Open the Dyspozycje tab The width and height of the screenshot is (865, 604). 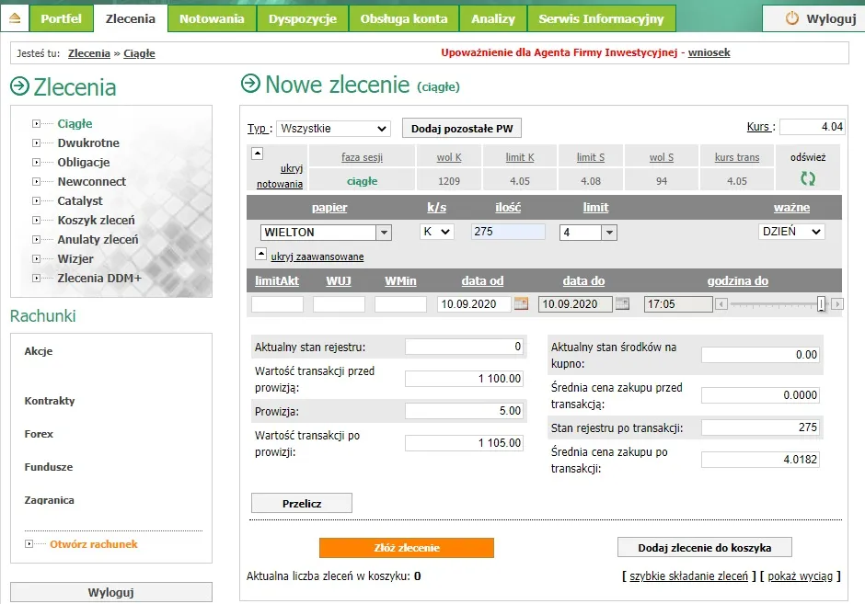[303, 18]
